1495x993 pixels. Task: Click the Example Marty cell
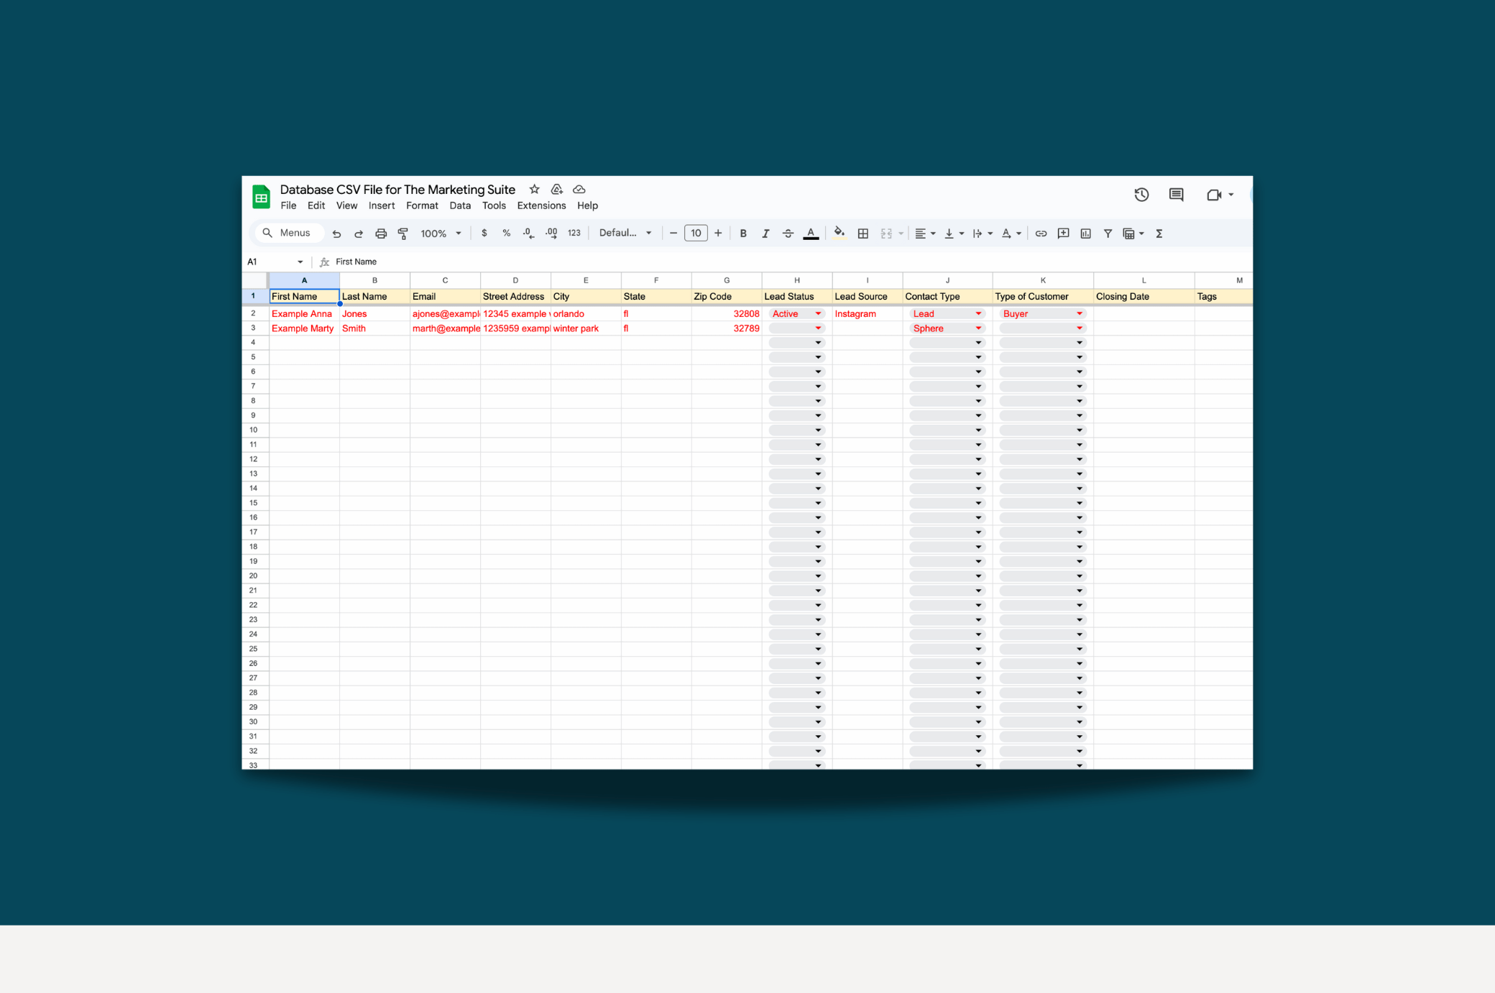[x=304, y=328]
